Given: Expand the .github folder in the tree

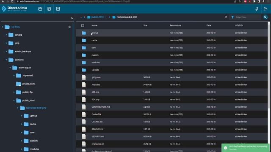Looking at the screenshot, I should point(22,116).
